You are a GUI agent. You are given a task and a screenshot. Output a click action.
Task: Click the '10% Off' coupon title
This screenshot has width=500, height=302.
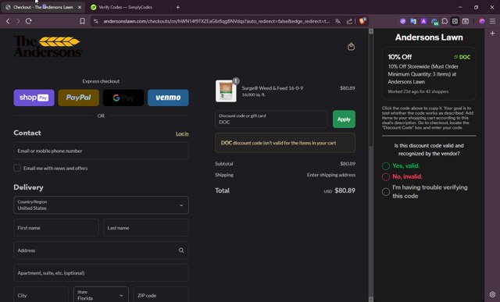[x=399, y=57]
